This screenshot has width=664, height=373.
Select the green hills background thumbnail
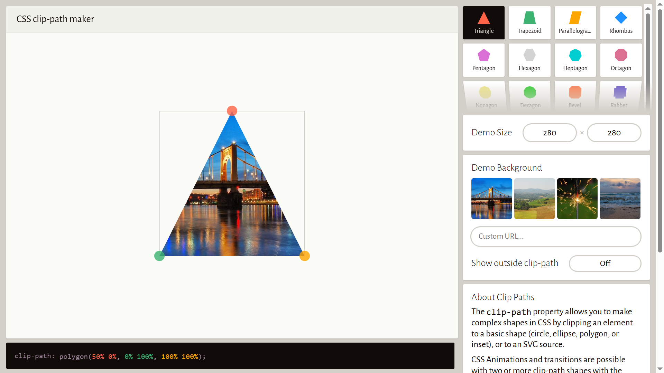pos(534,199)
